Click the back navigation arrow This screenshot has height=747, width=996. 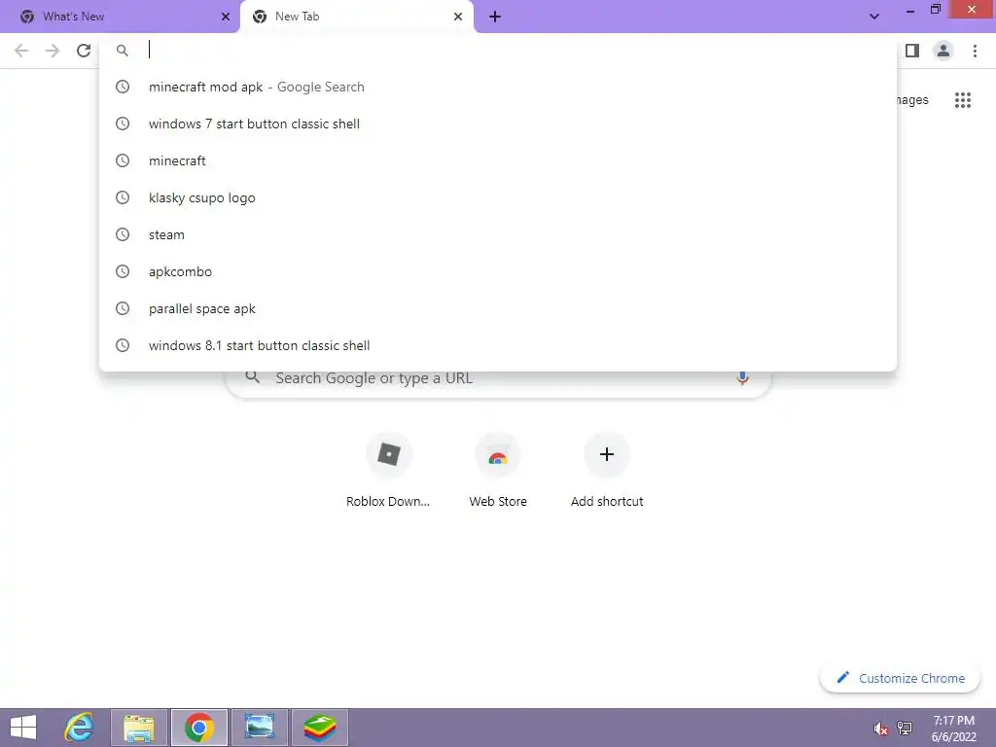click(x=21, y=51)
